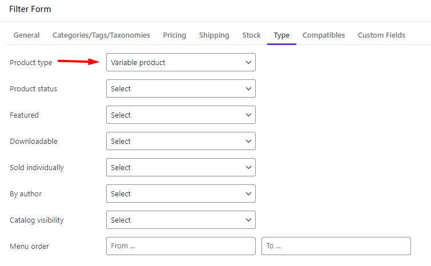The width and height of the screenshot is (431, 266).
Task: Go to the Pricing tab
Action: pos(175,35)
